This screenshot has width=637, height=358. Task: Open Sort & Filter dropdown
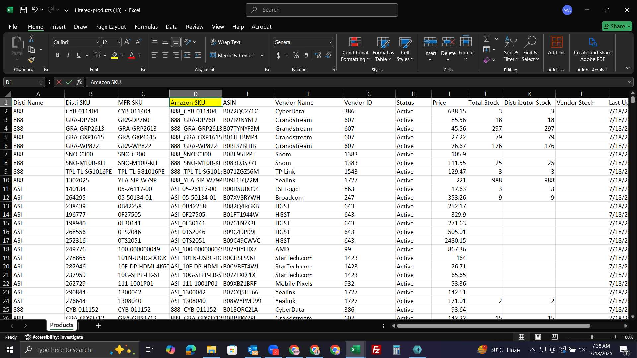tap(511, 49)
